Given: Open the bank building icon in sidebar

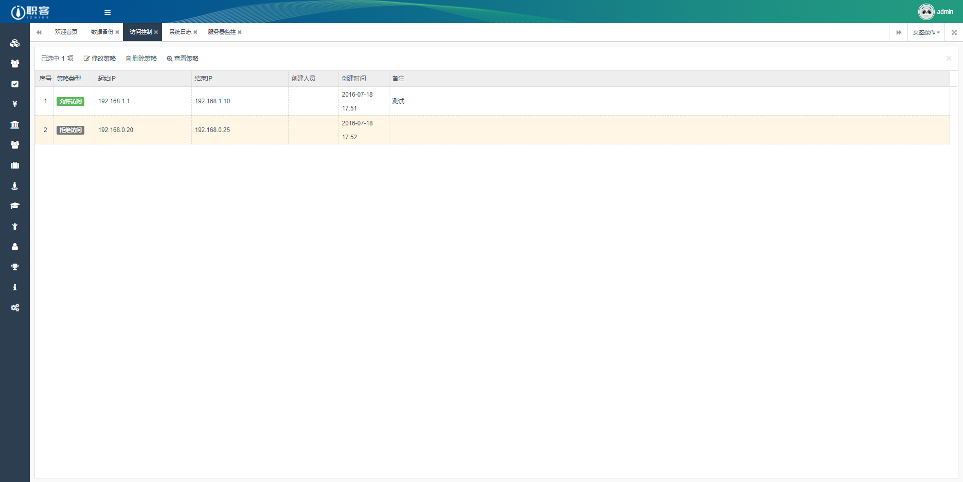Looking at the screenshot, I should click(x=15, y=125).
